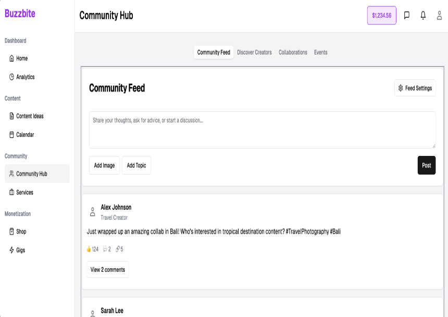
Task: Go to Home in the sidebar
Action: [x=22, y=59]
